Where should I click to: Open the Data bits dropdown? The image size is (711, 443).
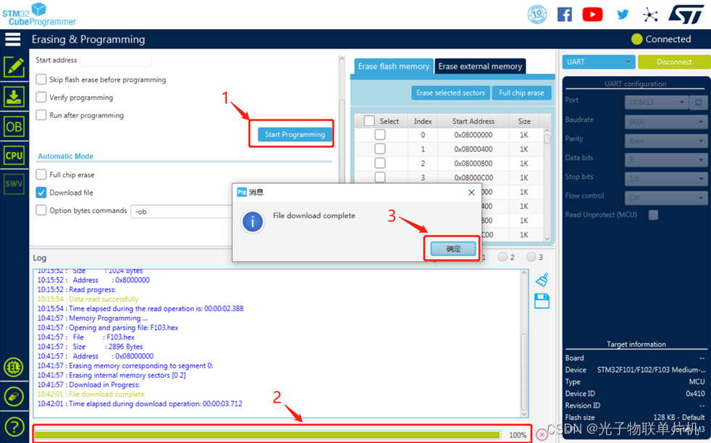click(665, 159)
